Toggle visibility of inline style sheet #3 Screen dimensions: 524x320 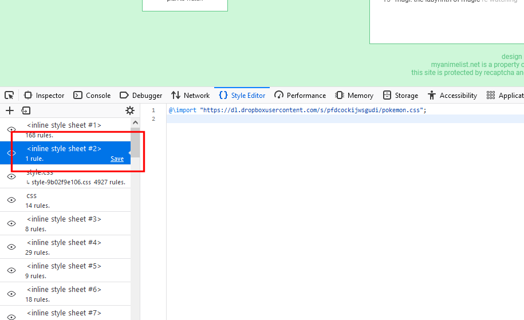(11, 223)
